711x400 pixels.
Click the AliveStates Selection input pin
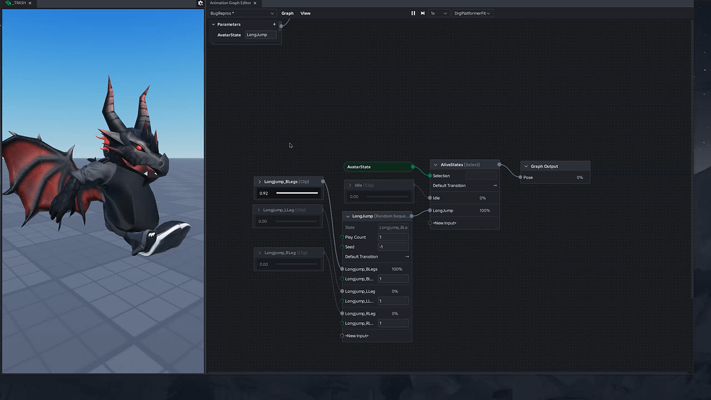(x=430, y=176)
